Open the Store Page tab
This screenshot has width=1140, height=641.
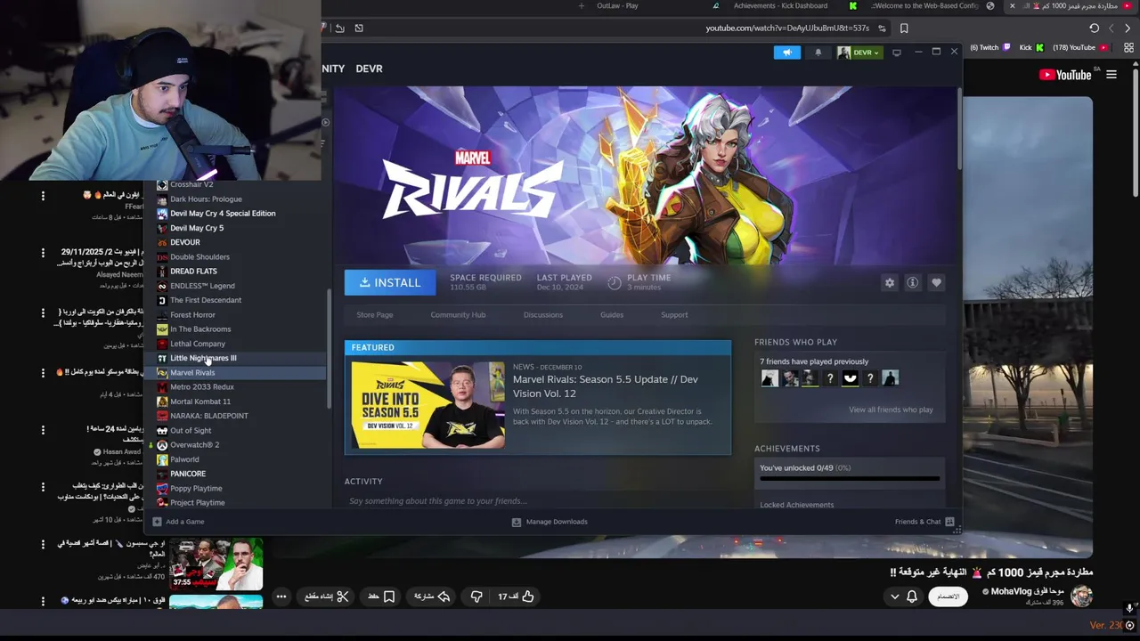click(375, 314)
